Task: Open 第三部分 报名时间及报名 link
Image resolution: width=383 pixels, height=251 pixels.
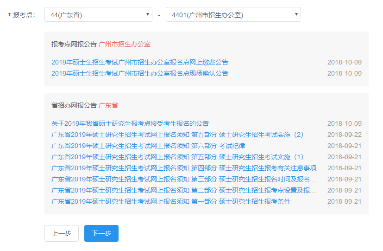Action: point(183,179)
